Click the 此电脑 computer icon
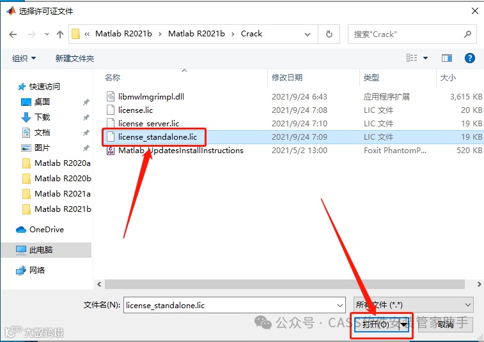The height and width of the screenshot is (342, 484). tap(21, 250)
